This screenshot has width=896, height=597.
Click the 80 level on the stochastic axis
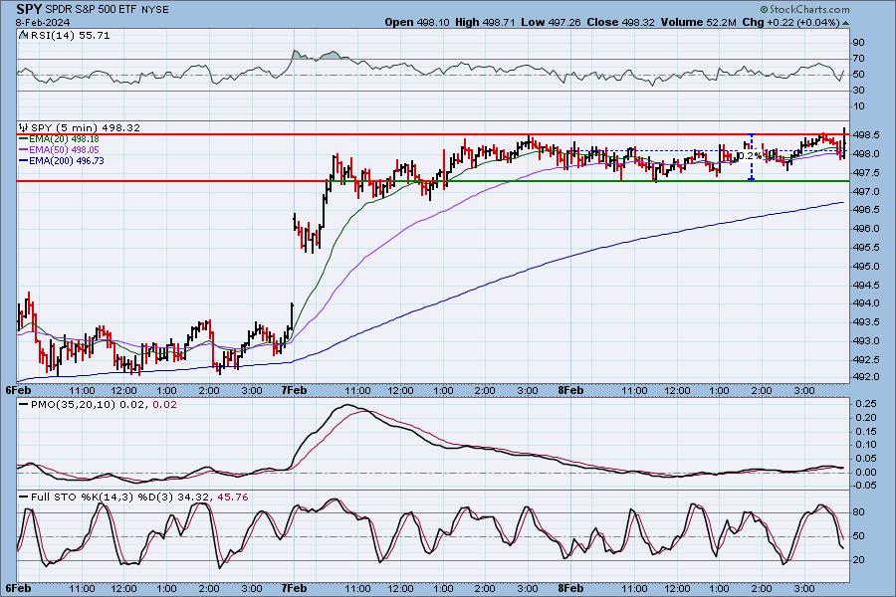click(859, 512)
